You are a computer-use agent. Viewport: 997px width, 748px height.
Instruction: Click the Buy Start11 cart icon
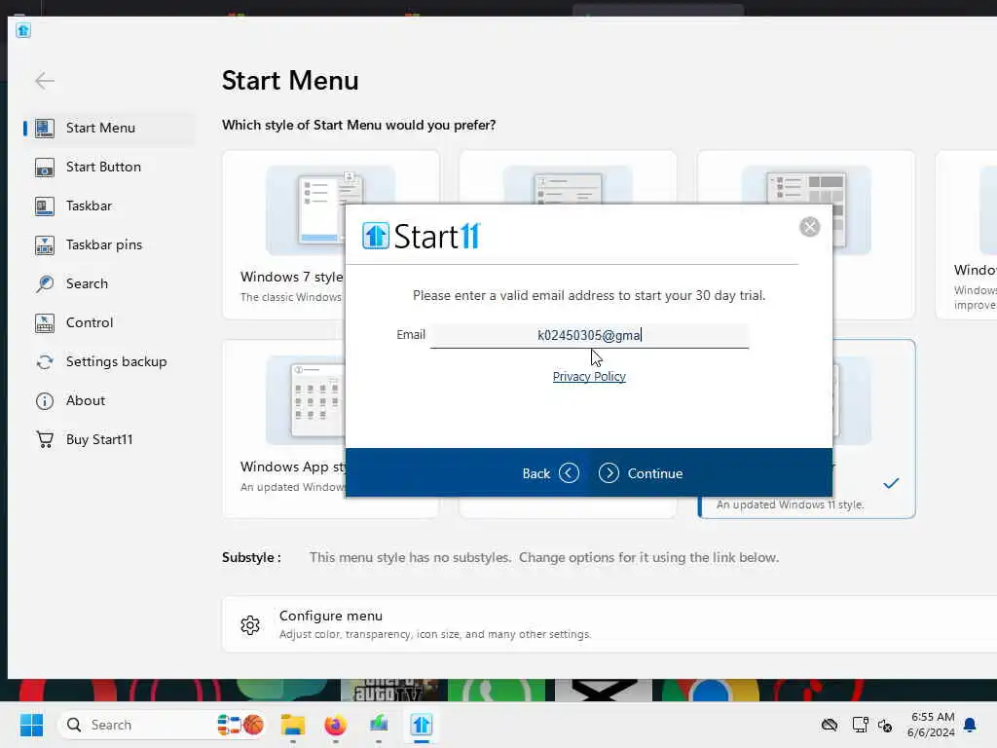pos(45,439)
